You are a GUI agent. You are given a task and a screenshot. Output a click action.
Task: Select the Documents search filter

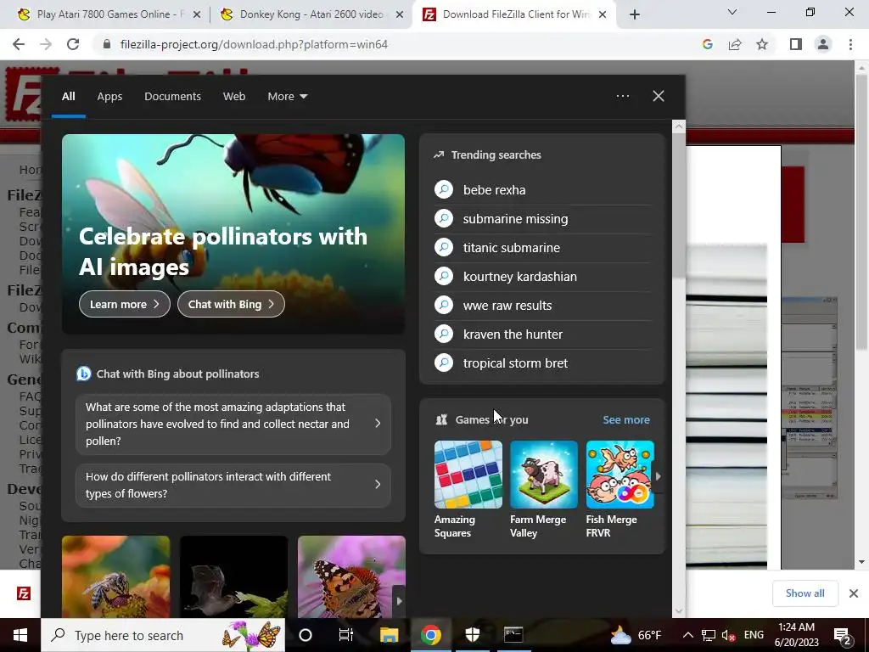pyautogui.click(x=172, y=97)
